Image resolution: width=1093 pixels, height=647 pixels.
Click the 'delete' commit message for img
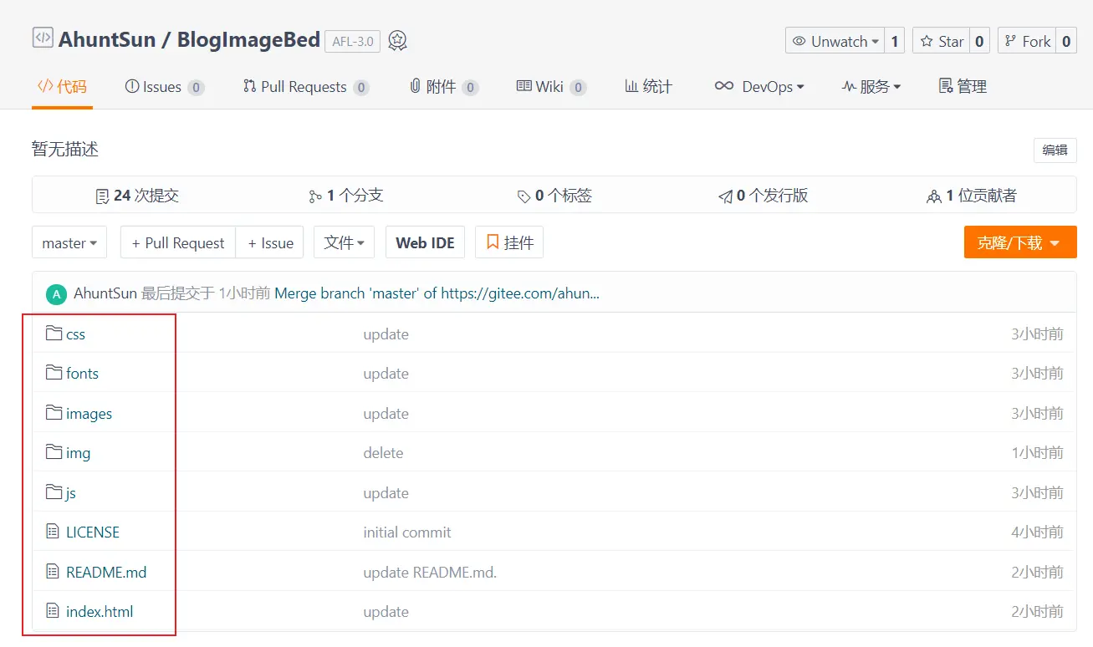[383, 453]
